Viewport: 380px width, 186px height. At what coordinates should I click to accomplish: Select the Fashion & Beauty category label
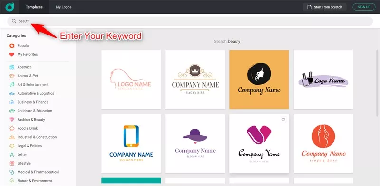[x=31, y=120]
